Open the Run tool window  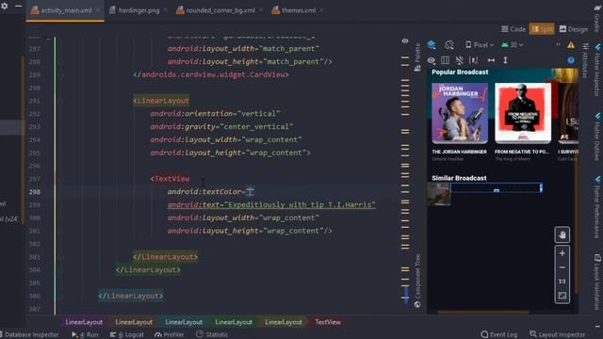pos(85,335)
